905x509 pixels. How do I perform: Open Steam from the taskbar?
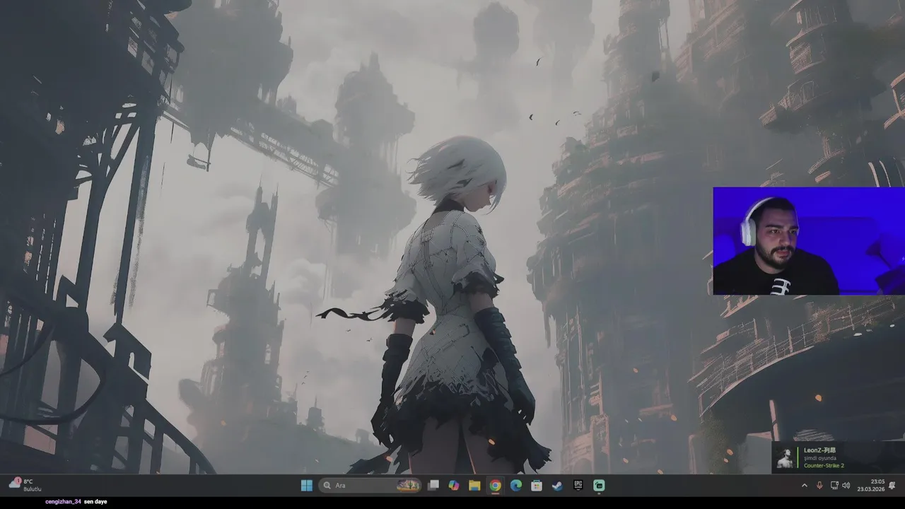click(x=557, y=485)
